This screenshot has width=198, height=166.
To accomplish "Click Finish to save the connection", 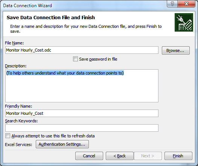I will pos(178,156).
